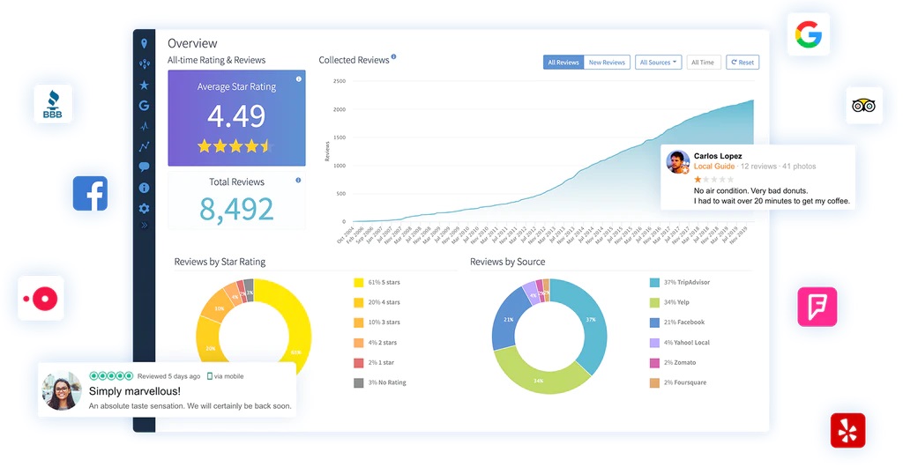The height and width of the screenshot is (467, 903).
Task: Click the Facebook logo tile
Action: (x=91, y=193)
